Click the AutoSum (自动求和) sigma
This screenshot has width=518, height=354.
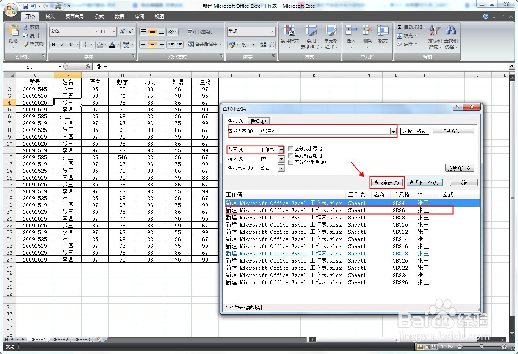(400, 27)
